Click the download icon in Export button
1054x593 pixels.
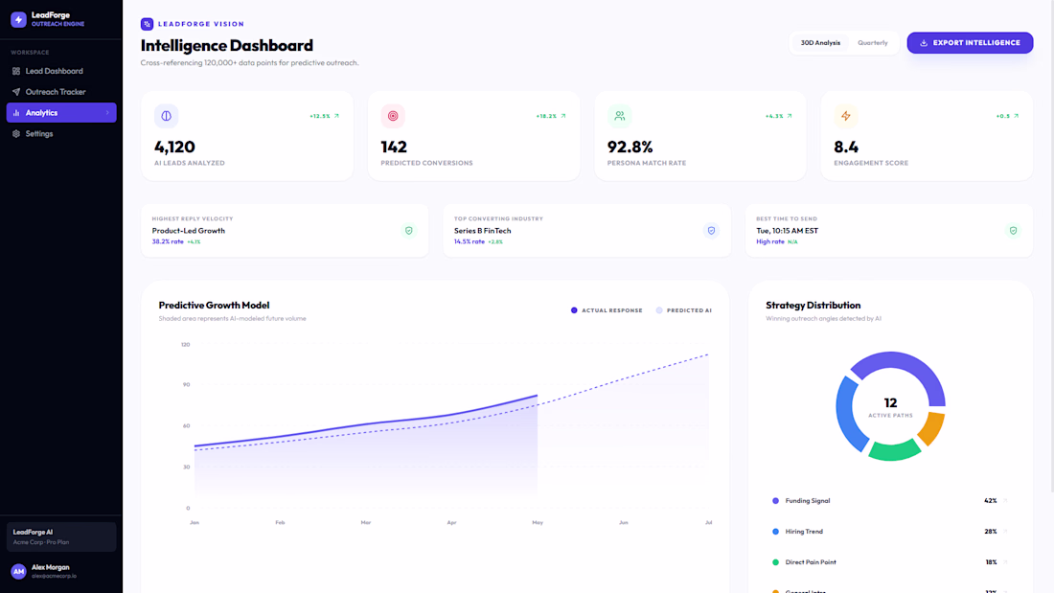924,42
